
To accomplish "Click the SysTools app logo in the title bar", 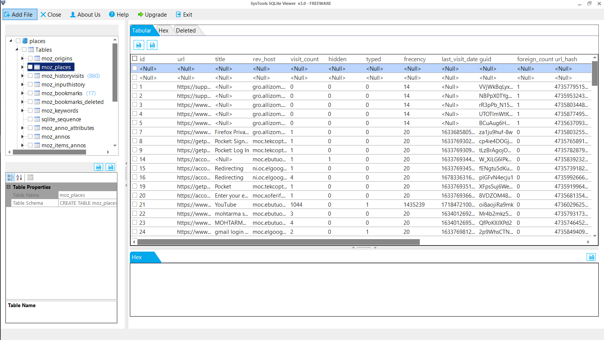I will pyautogui.click(x=3, y=3).
